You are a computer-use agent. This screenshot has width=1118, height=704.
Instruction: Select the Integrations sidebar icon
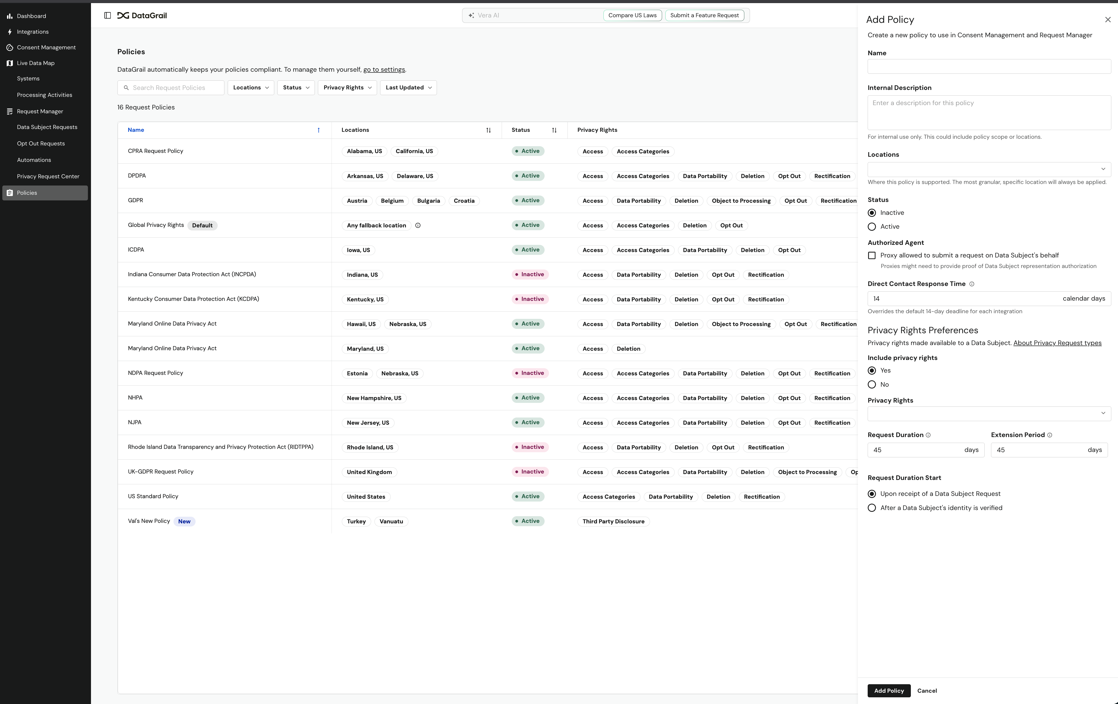click(x=9, y=32)
